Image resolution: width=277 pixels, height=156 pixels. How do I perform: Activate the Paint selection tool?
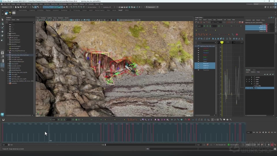click(3, 28)
